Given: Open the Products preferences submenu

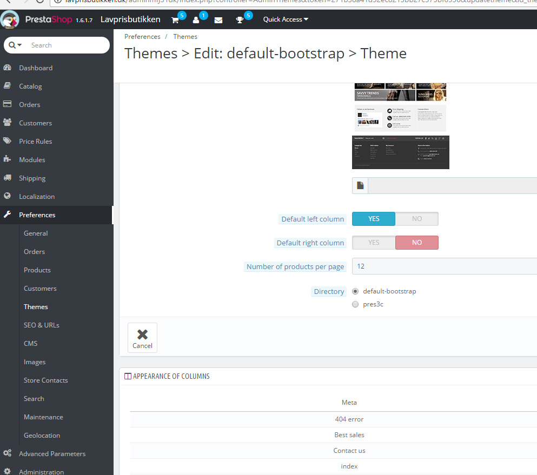Looking at the screenshot, I should pyautogui.click(x=37, y=270).
